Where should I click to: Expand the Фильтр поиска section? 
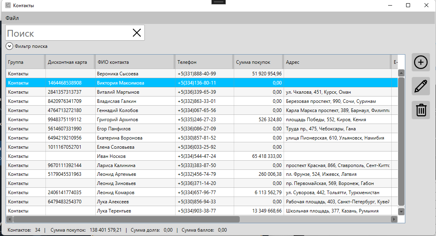pyautogui.click(x=10, y=46)
